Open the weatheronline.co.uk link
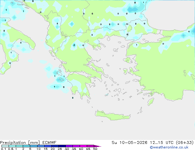The image size is (195, 150). coord(169,147)
